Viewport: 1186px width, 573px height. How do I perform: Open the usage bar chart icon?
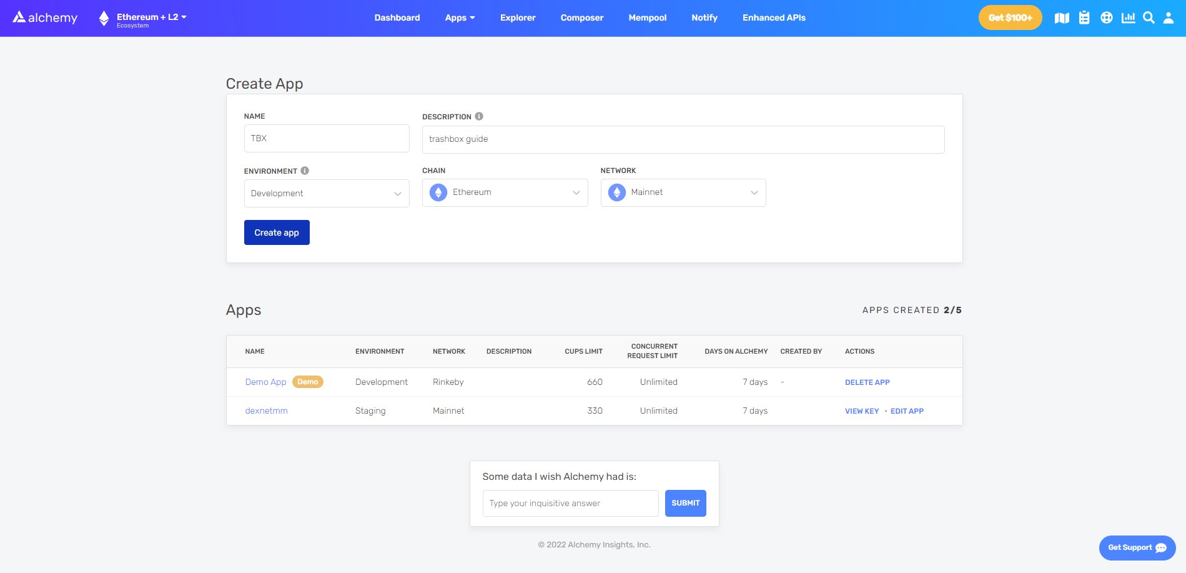[x=1128, y=18]
